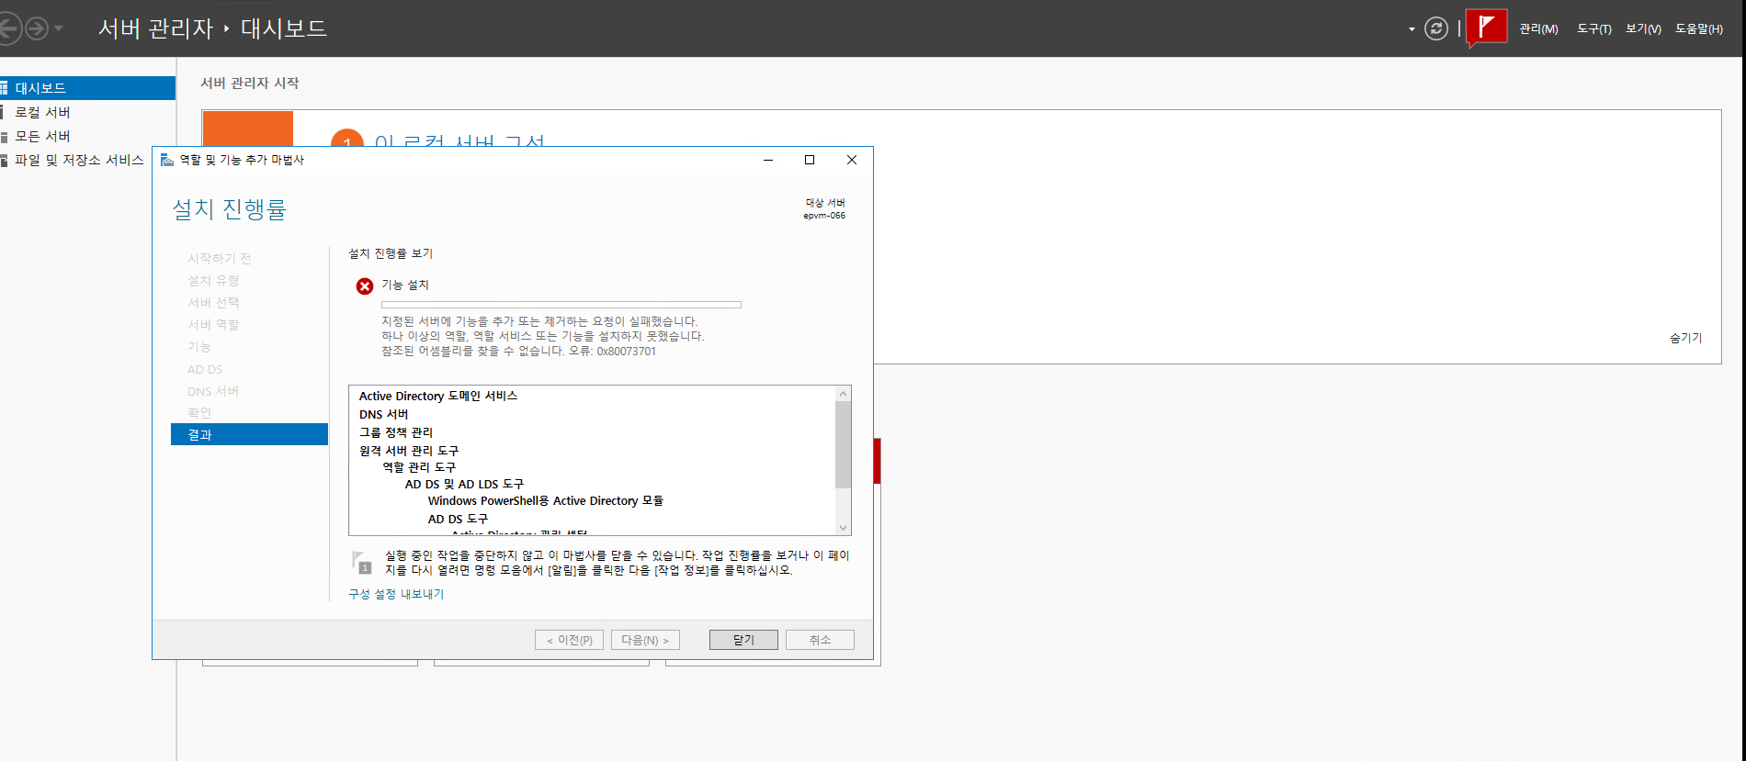Click target server name epvm-066
The height and width of the screenshot is (761, 1746).
click(824, 216)
